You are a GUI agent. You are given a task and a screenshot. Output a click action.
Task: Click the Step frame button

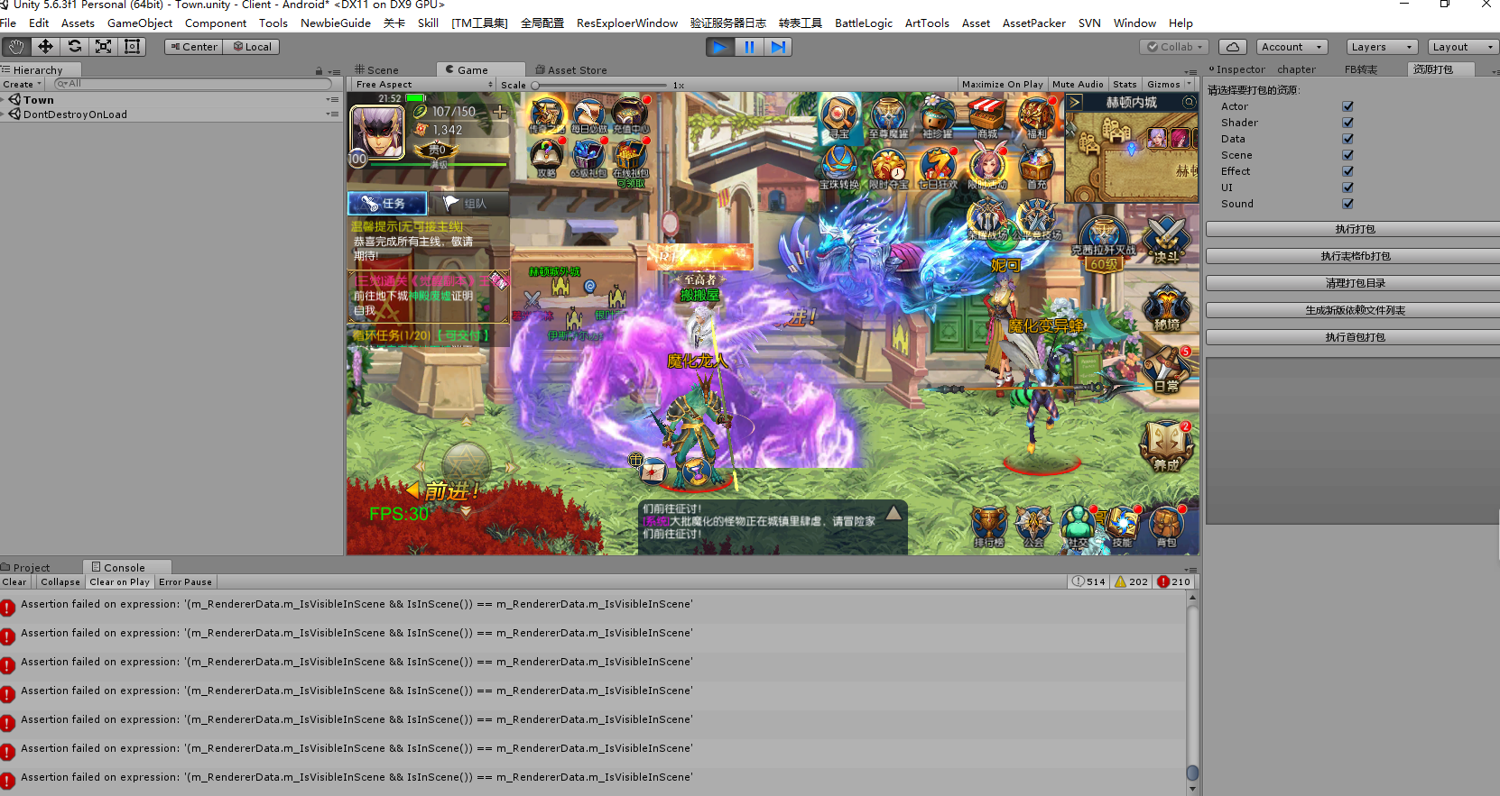pos(778,47)
